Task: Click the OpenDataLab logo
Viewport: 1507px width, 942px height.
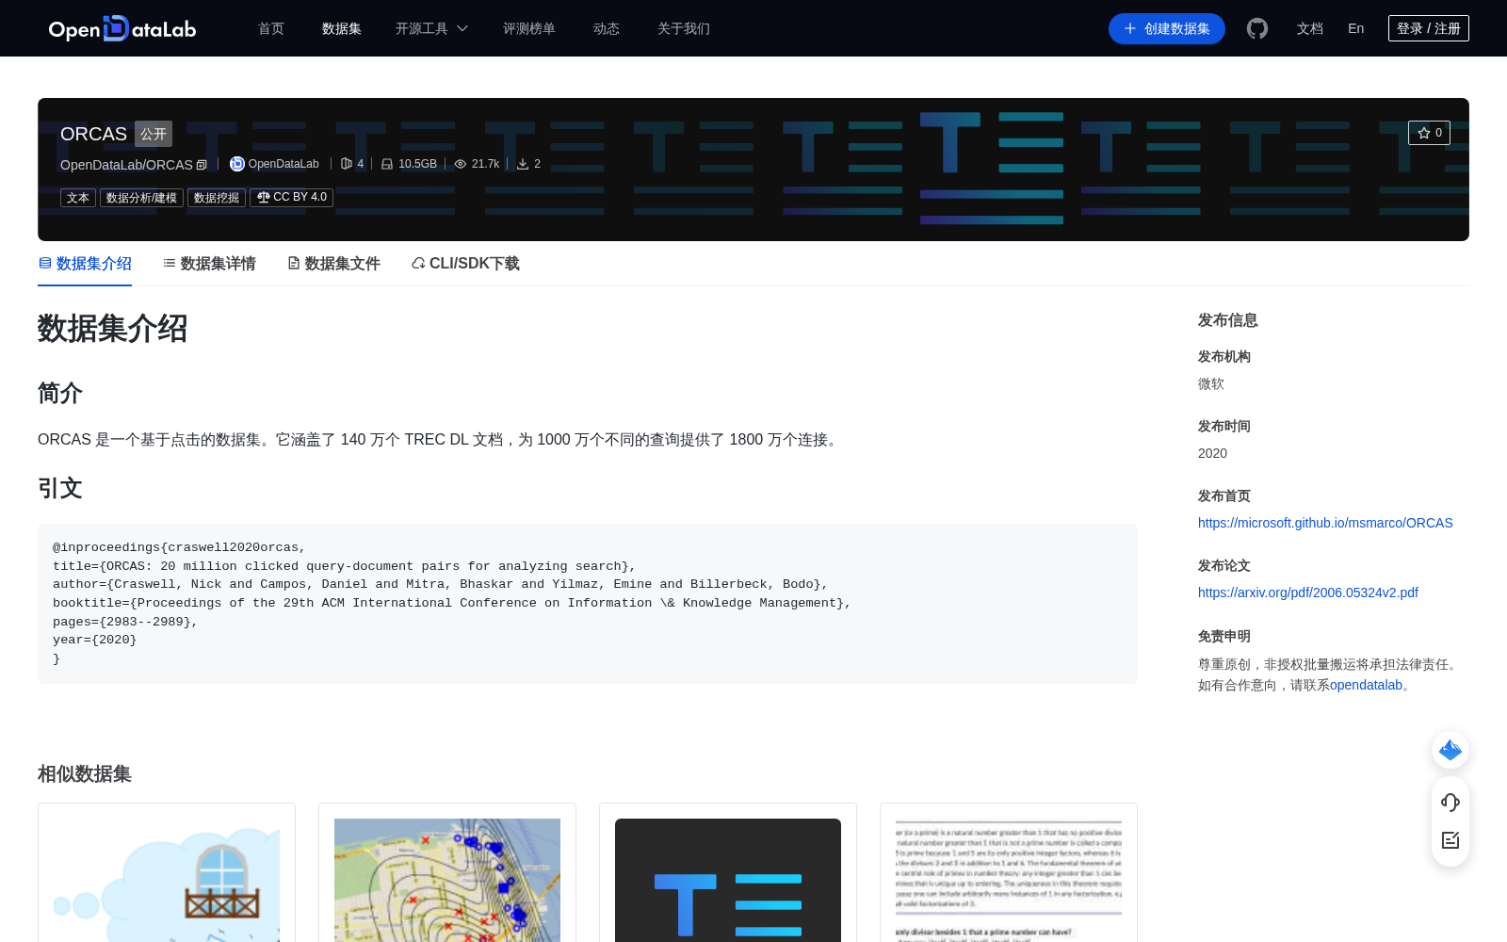Action: coord(122,28)
